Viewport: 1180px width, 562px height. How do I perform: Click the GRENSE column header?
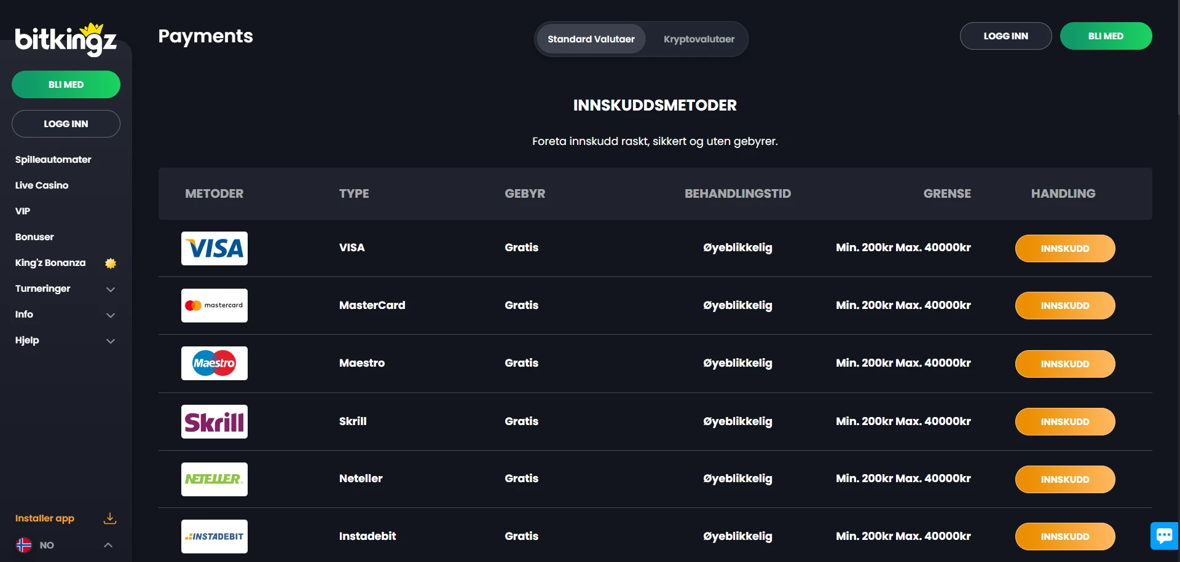947,193
